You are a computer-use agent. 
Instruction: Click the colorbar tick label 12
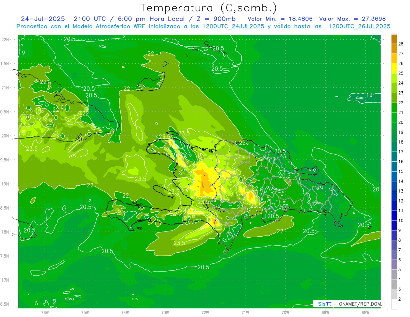pos(401,201)
